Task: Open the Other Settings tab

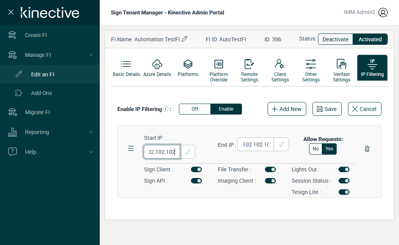Action: (311, 71)
